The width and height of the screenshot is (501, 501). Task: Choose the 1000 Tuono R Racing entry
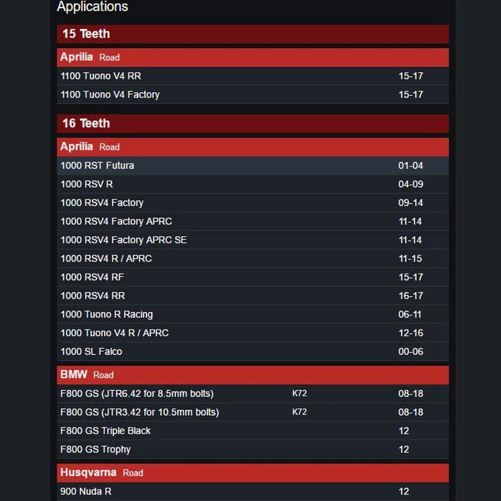253,314
